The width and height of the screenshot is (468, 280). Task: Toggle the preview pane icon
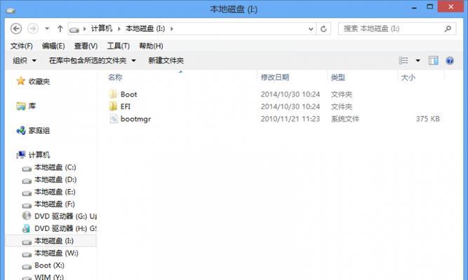pyautogui.click(x=434, y=61)
